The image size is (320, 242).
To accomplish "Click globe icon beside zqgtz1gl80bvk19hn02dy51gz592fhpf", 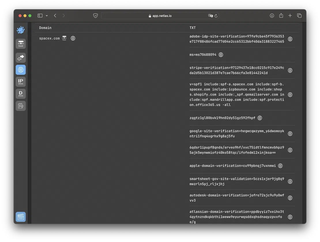I will point(260,118).
